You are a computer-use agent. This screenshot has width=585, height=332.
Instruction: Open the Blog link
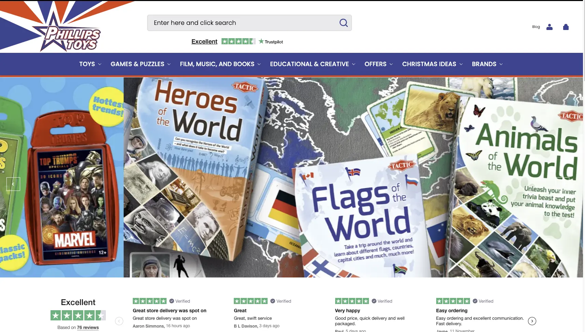[x=536, y=27]
